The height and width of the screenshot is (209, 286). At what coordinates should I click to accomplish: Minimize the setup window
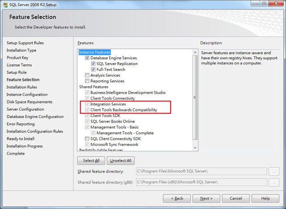pyautogui.click(x=255, y=4)
